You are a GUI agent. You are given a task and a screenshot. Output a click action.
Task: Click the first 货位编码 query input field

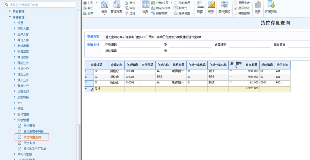click(x=140, y=51)
